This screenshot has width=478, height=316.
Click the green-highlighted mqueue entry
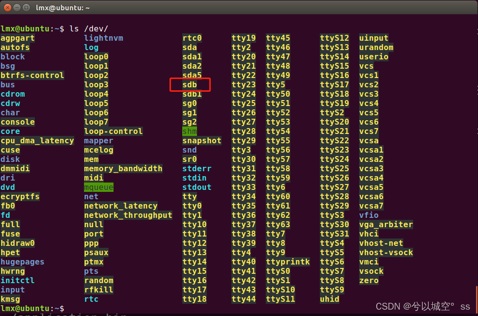click(x=98, y=187)
